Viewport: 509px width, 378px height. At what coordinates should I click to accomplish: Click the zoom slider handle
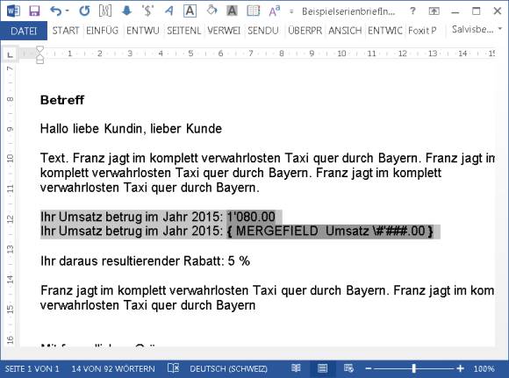point(414,368)
